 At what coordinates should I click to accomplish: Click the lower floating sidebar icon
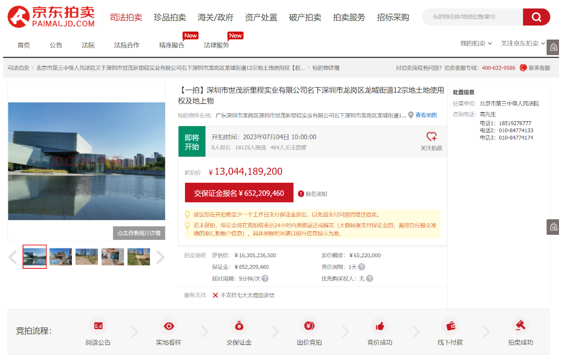[x=553, y=227]
